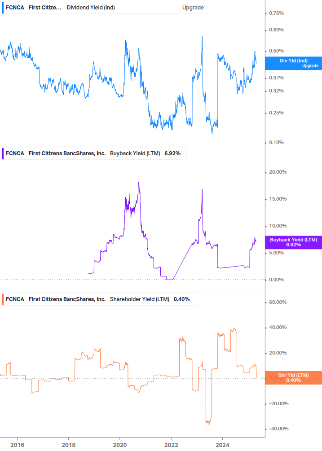Click the 15.00% tick on buyback yield axis

[278, 199]
